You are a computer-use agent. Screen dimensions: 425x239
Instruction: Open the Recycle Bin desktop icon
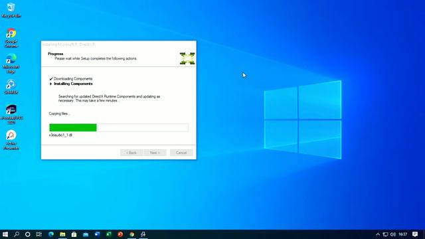click(11, 10)
